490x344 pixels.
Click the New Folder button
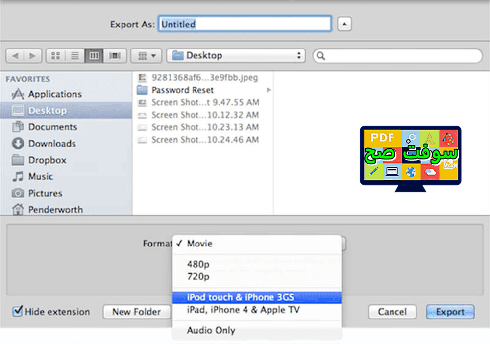coord(137,312)
